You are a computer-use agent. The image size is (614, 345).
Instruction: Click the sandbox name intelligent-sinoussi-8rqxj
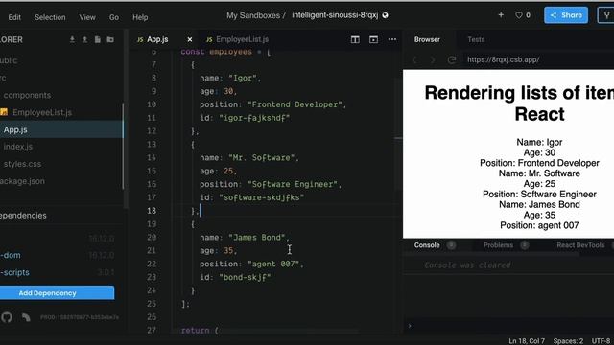335,15
